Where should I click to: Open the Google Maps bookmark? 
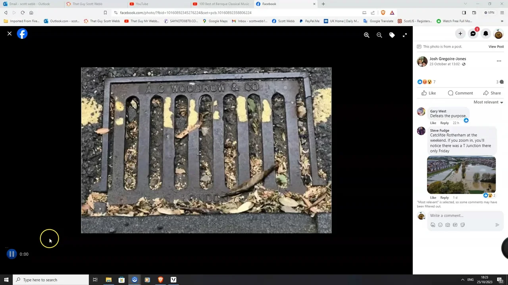215,21
